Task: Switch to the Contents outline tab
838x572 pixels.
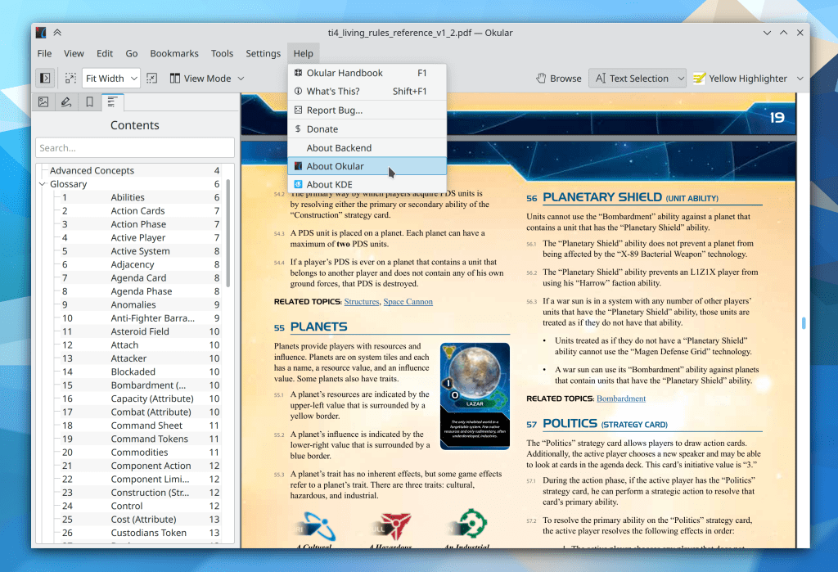Action: tap(112, 102)
